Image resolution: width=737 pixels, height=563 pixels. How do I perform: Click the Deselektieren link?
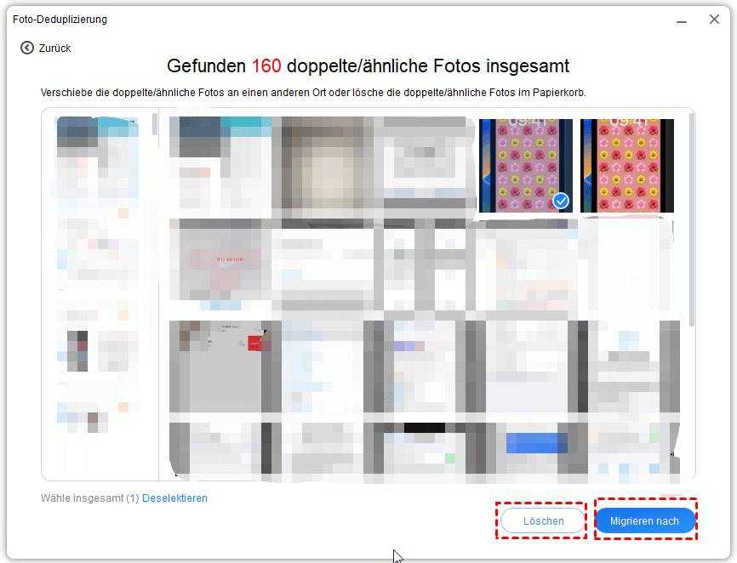pos(174,498)
